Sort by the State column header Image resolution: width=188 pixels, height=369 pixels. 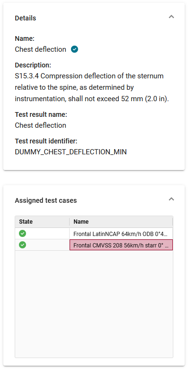[42, 222]
